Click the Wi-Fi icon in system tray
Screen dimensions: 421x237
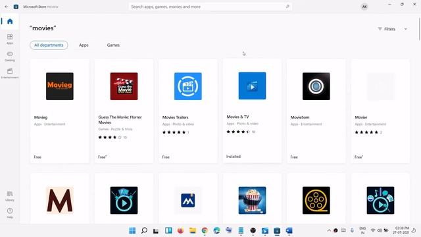point(373,230)
